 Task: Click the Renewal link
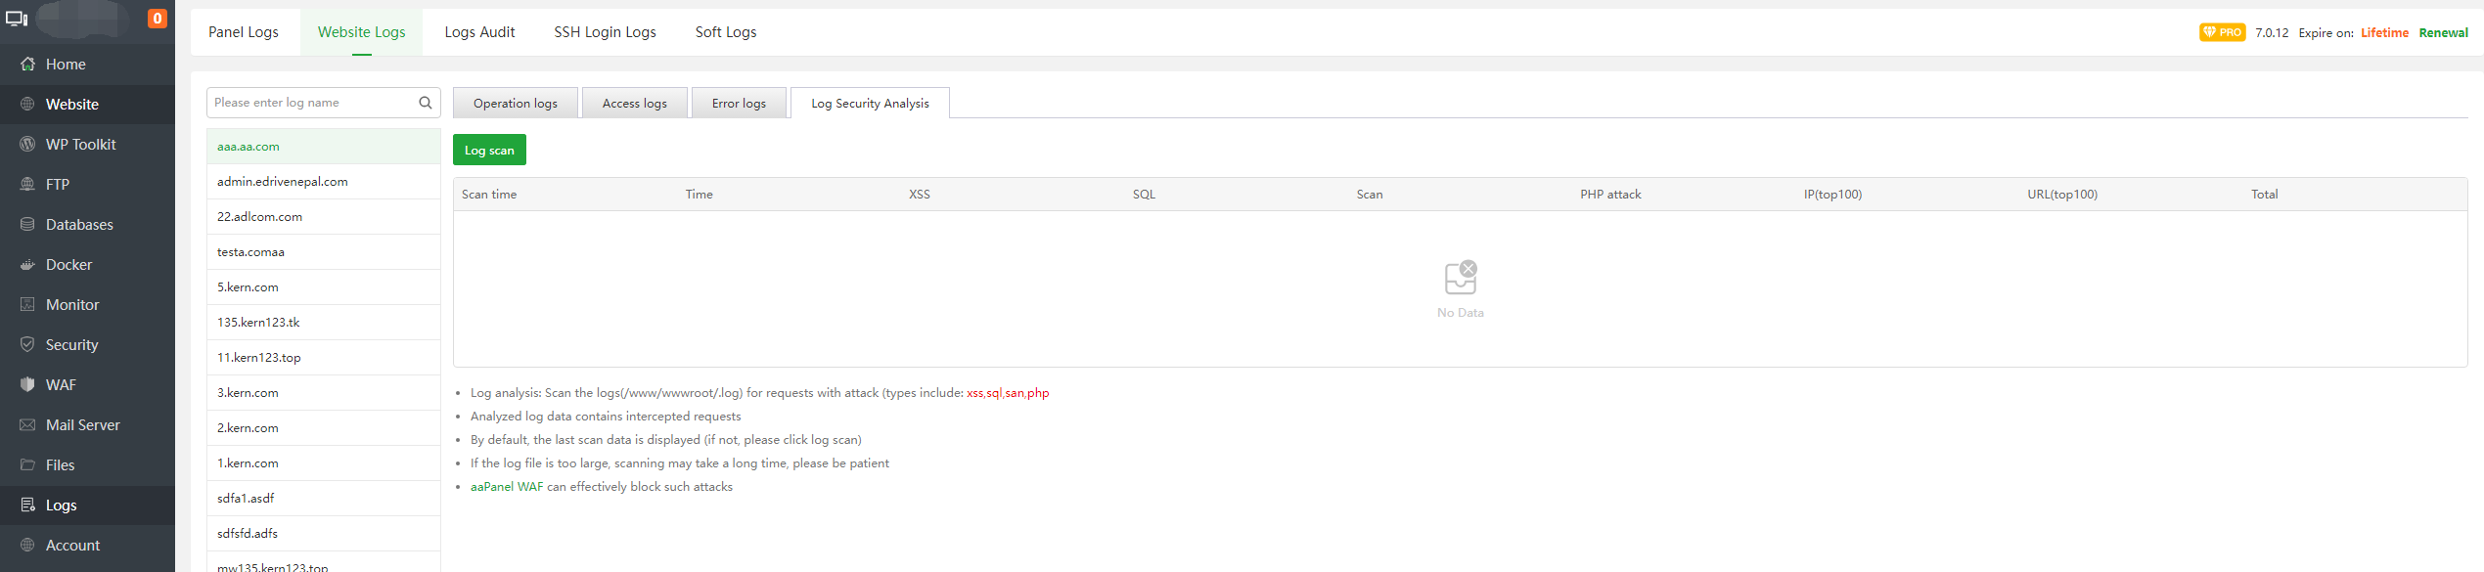(2443, 32)
